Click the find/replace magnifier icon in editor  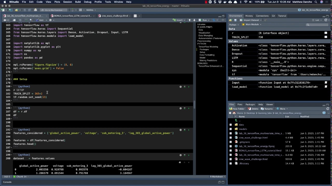31,20
